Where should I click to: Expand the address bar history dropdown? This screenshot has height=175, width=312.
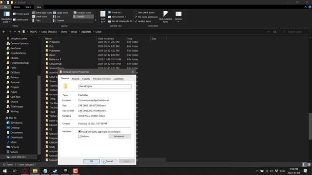pyautogui.click(x=268, y=32)
